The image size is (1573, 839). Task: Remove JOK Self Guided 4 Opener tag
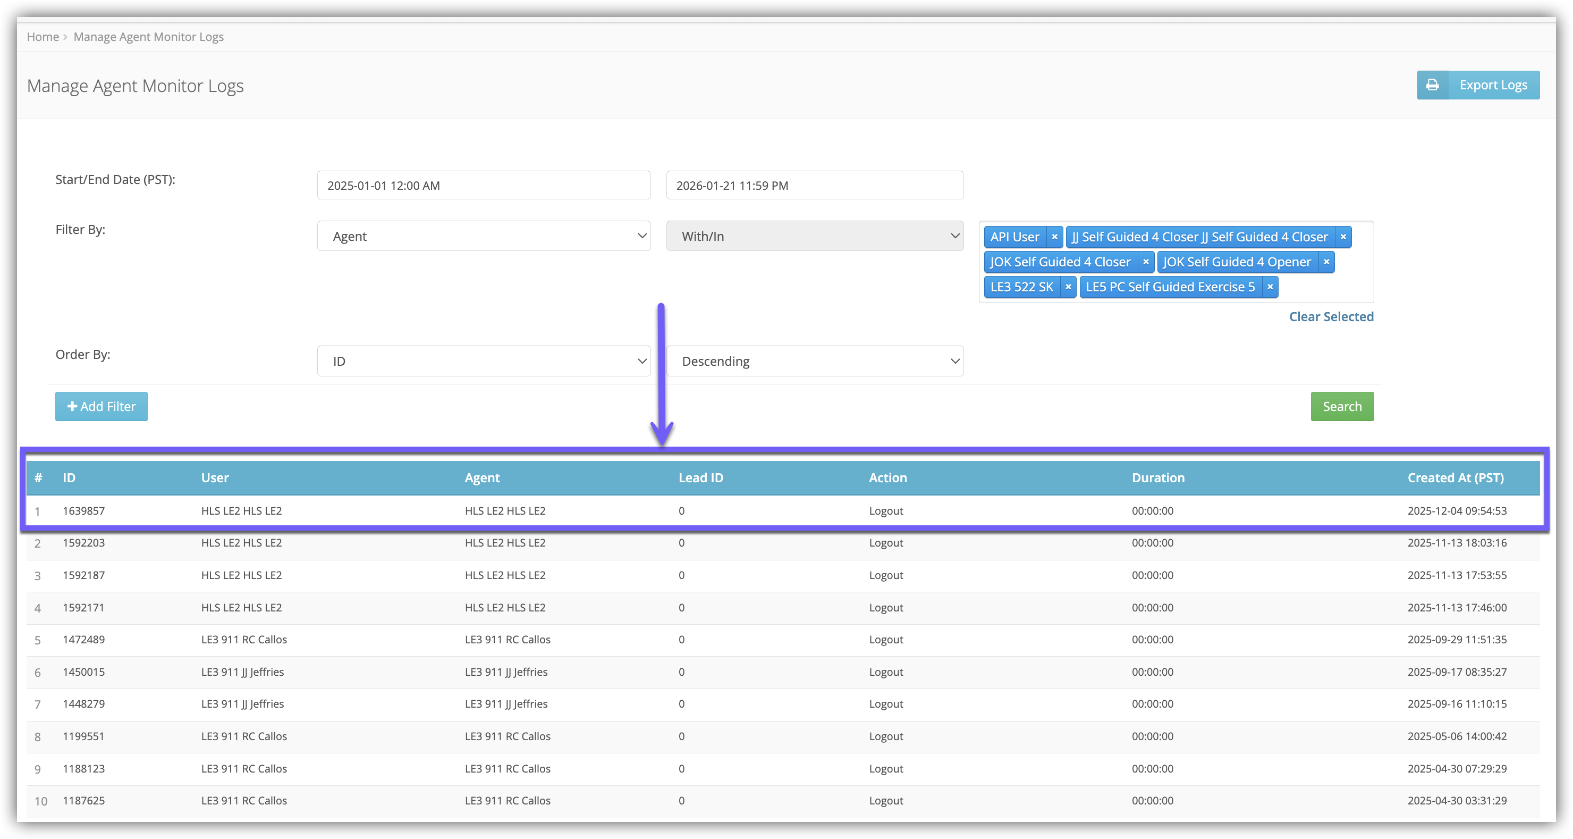pyautogui.click(x=1326, y=262)
